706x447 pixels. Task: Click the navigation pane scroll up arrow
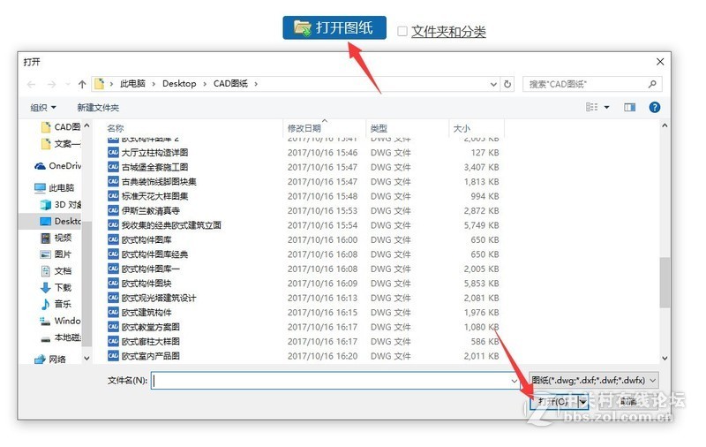coord(86,125)
